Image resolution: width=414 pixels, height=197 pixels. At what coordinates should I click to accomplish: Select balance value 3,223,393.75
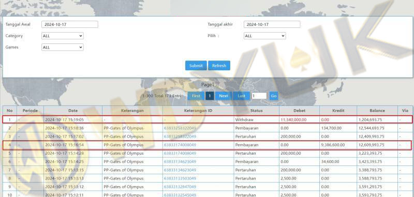coord(370,153)
